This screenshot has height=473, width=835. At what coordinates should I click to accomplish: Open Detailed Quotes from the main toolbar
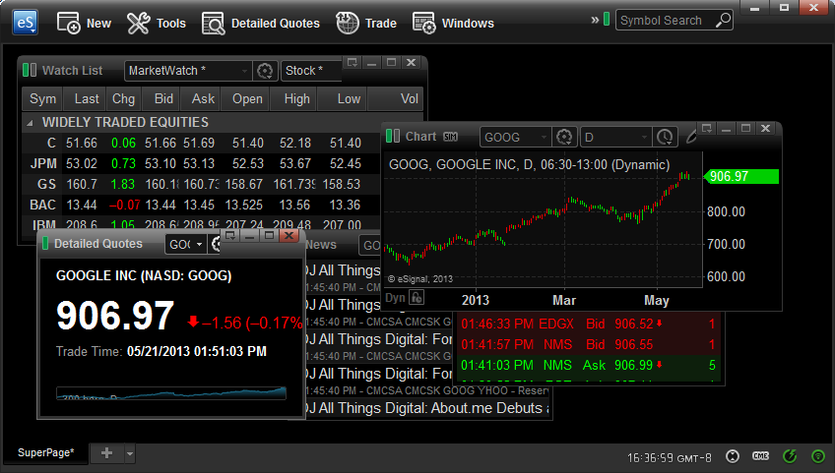click(x=260, y=24)
